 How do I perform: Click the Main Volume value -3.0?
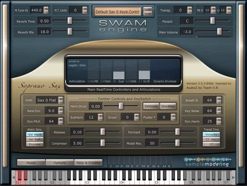pyautogui.click(x=187, y=32)
